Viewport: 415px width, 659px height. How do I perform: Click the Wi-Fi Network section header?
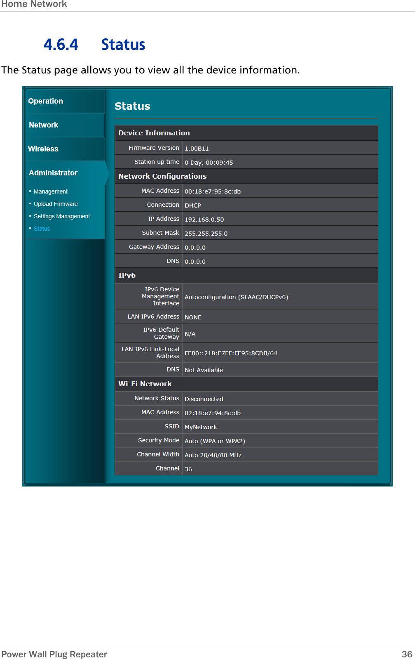pyautogui.click(x=246, y=384)
